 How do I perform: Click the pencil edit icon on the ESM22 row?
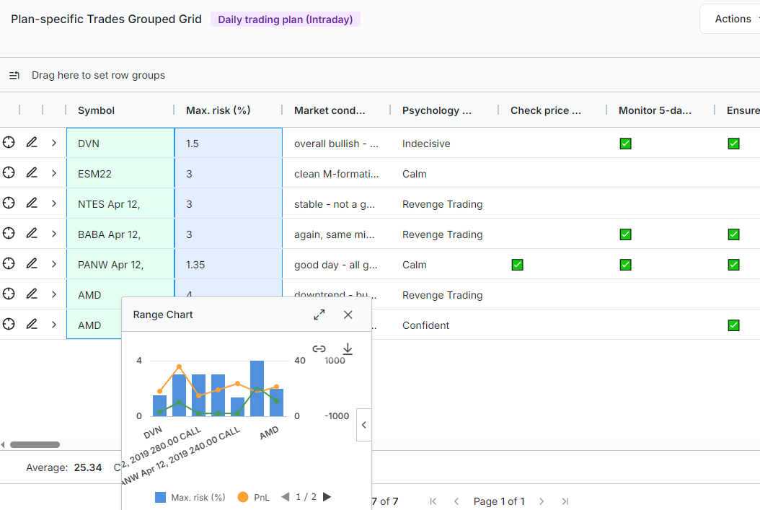coord(31,173)
